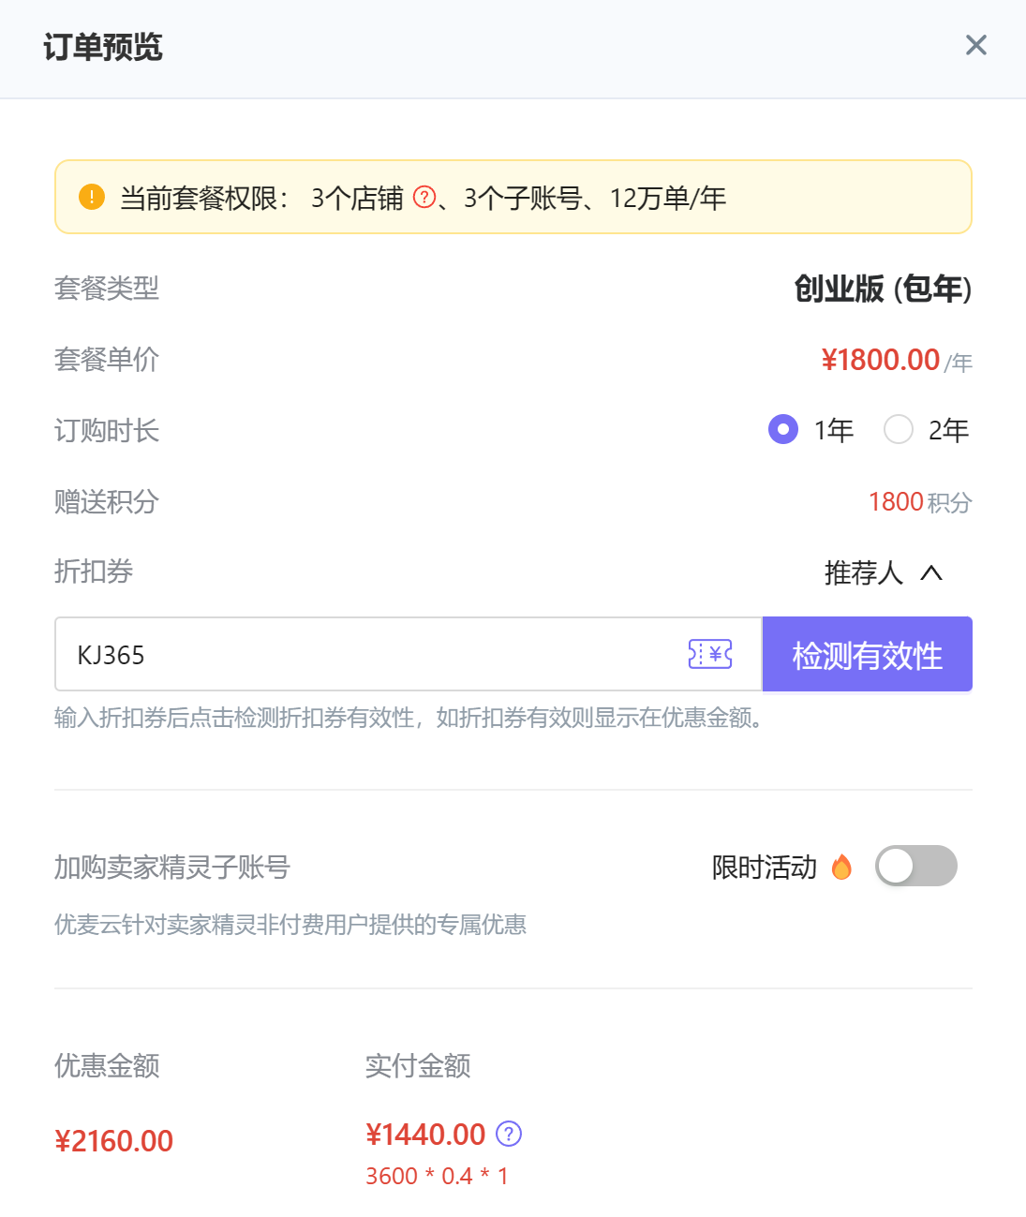Screen dimensions: 1026x1217
Task: Click the ¥1800.00 package unit price
Action: tap(880, 360)
